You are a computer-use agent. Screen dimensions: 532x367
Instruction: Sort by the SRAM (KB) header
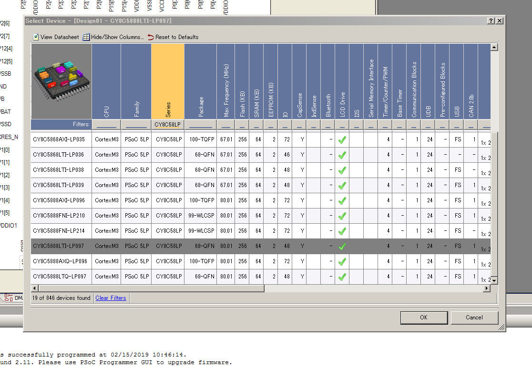tap(256, 81)
